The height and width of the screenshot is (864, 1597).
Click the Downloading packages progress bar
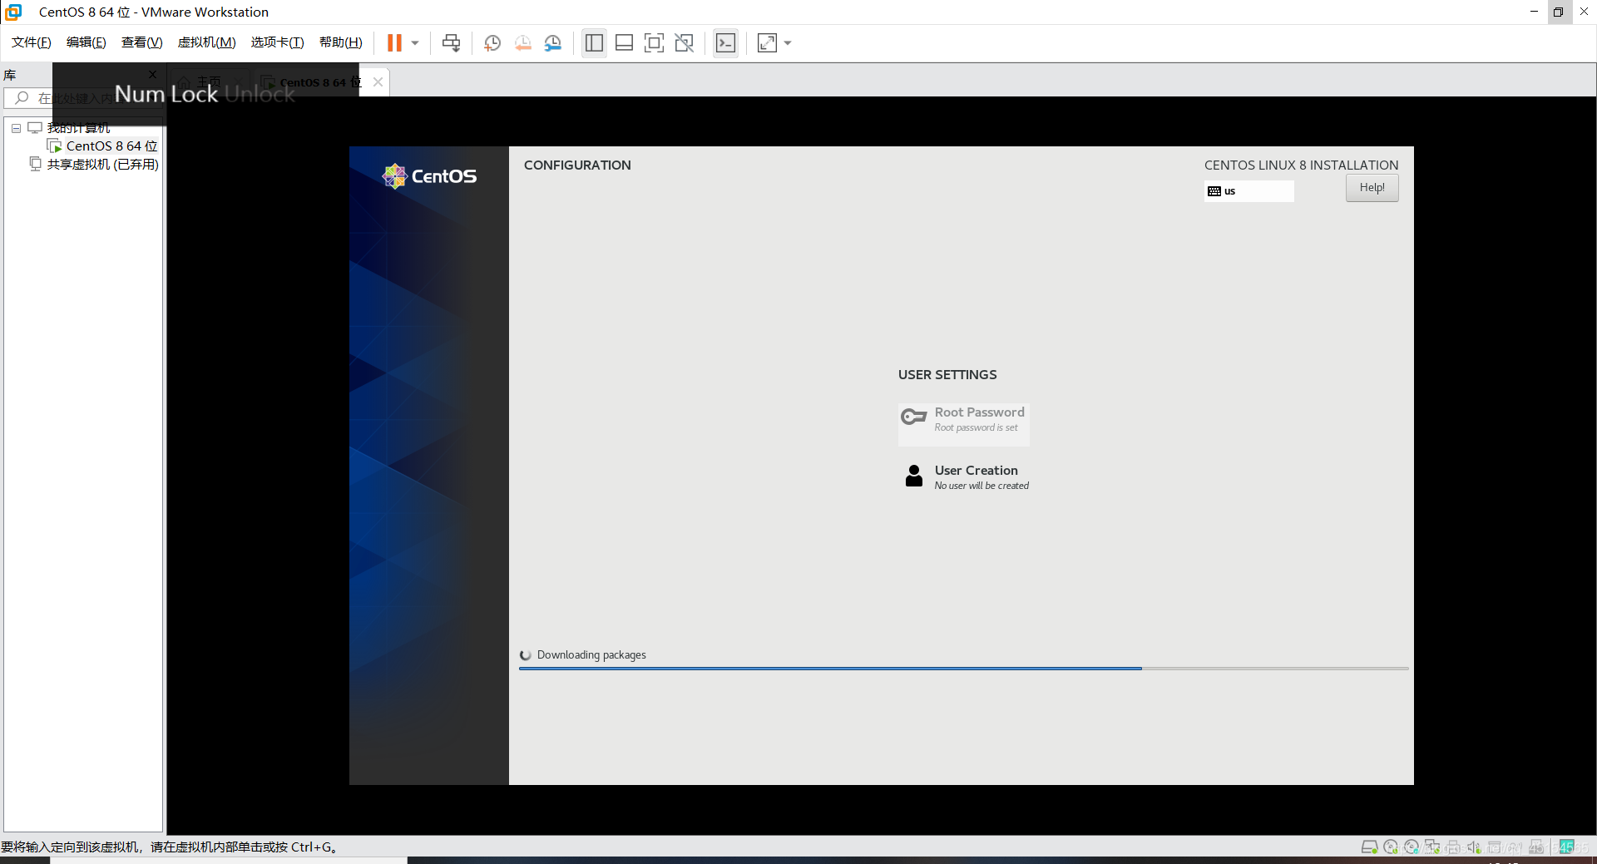[x=963, y=669]
